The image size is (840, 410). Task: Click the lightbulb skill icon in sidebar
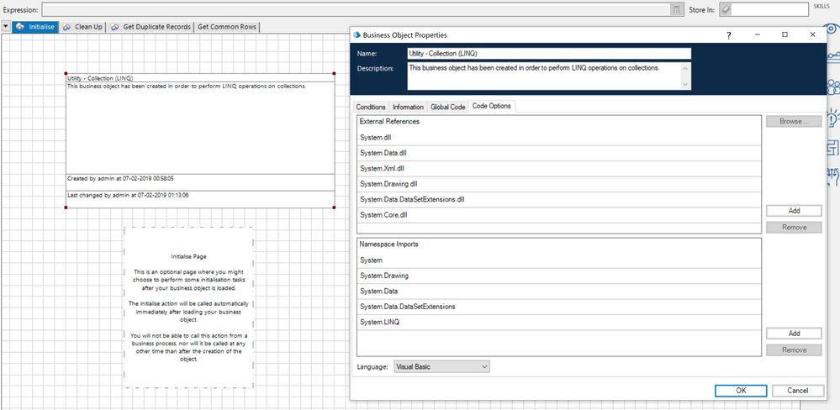pos(833,116)
